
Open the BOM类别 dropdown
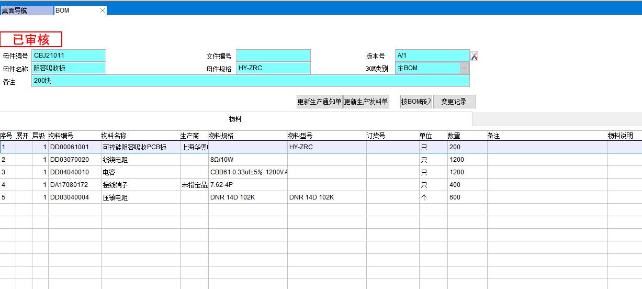click(x=464, y=68)
